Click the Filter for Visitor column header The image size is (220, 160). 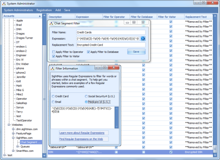pyautogui.click(x=171, y=17)
